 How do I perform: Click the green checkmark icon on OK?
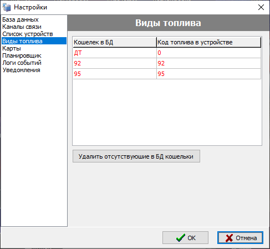(x=180, y=238)
